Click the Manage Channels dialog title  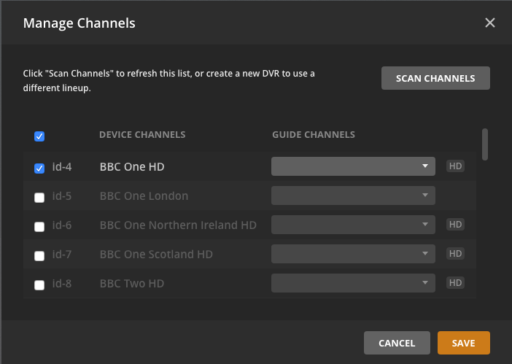click(x=79, y=23)
